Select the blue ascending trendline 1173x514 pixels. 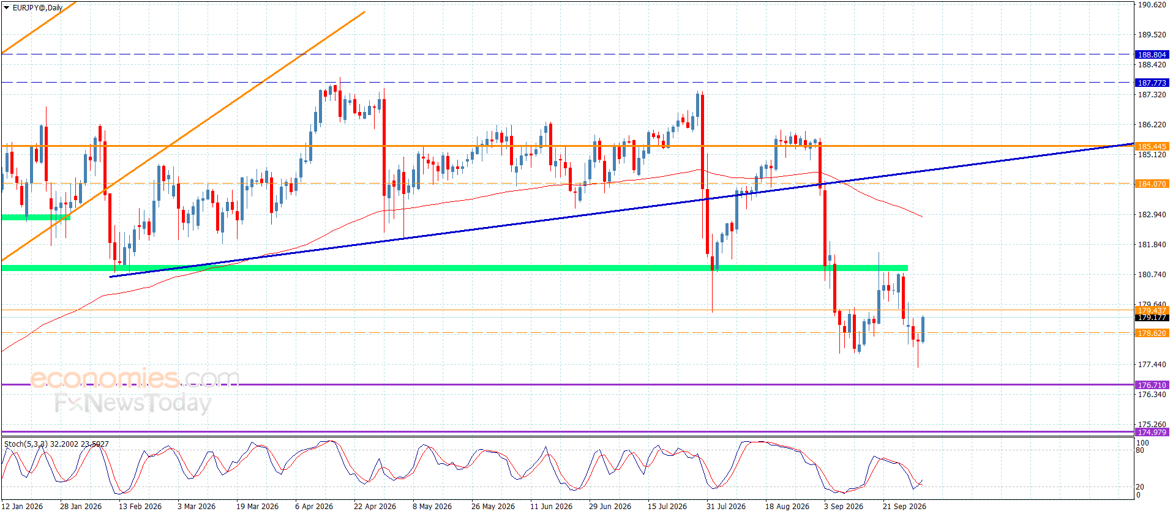[621, 210]
